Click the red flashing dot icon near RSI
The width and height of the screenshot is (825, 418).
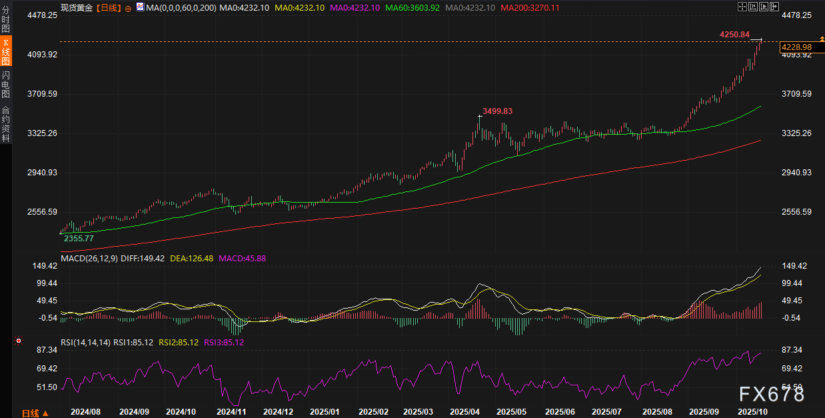click(19, 341)
